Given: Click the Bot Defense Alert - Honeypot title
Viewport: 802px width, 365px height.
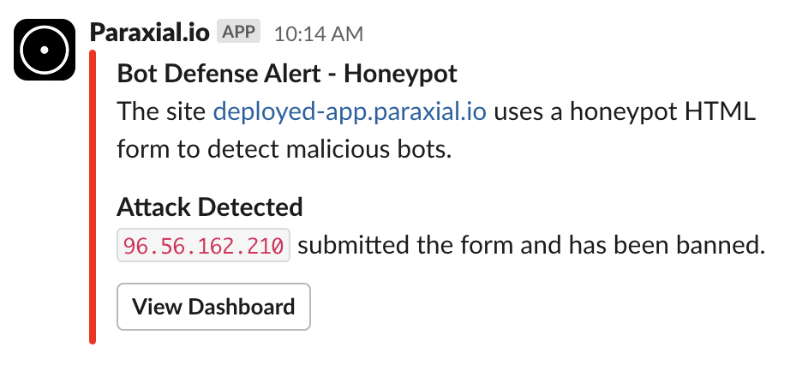Looking at the screenshot, I should [287, 74].
